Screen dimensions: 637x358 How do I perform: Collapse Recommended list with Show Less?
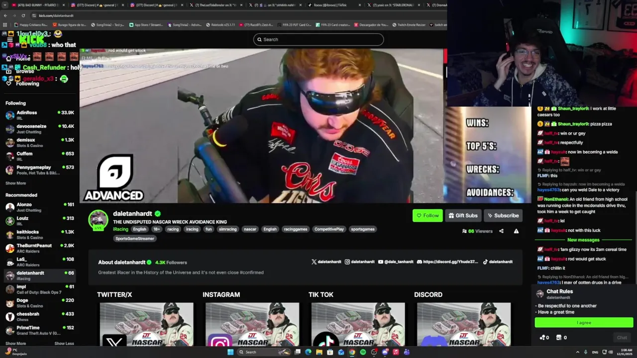click(64, 344)
